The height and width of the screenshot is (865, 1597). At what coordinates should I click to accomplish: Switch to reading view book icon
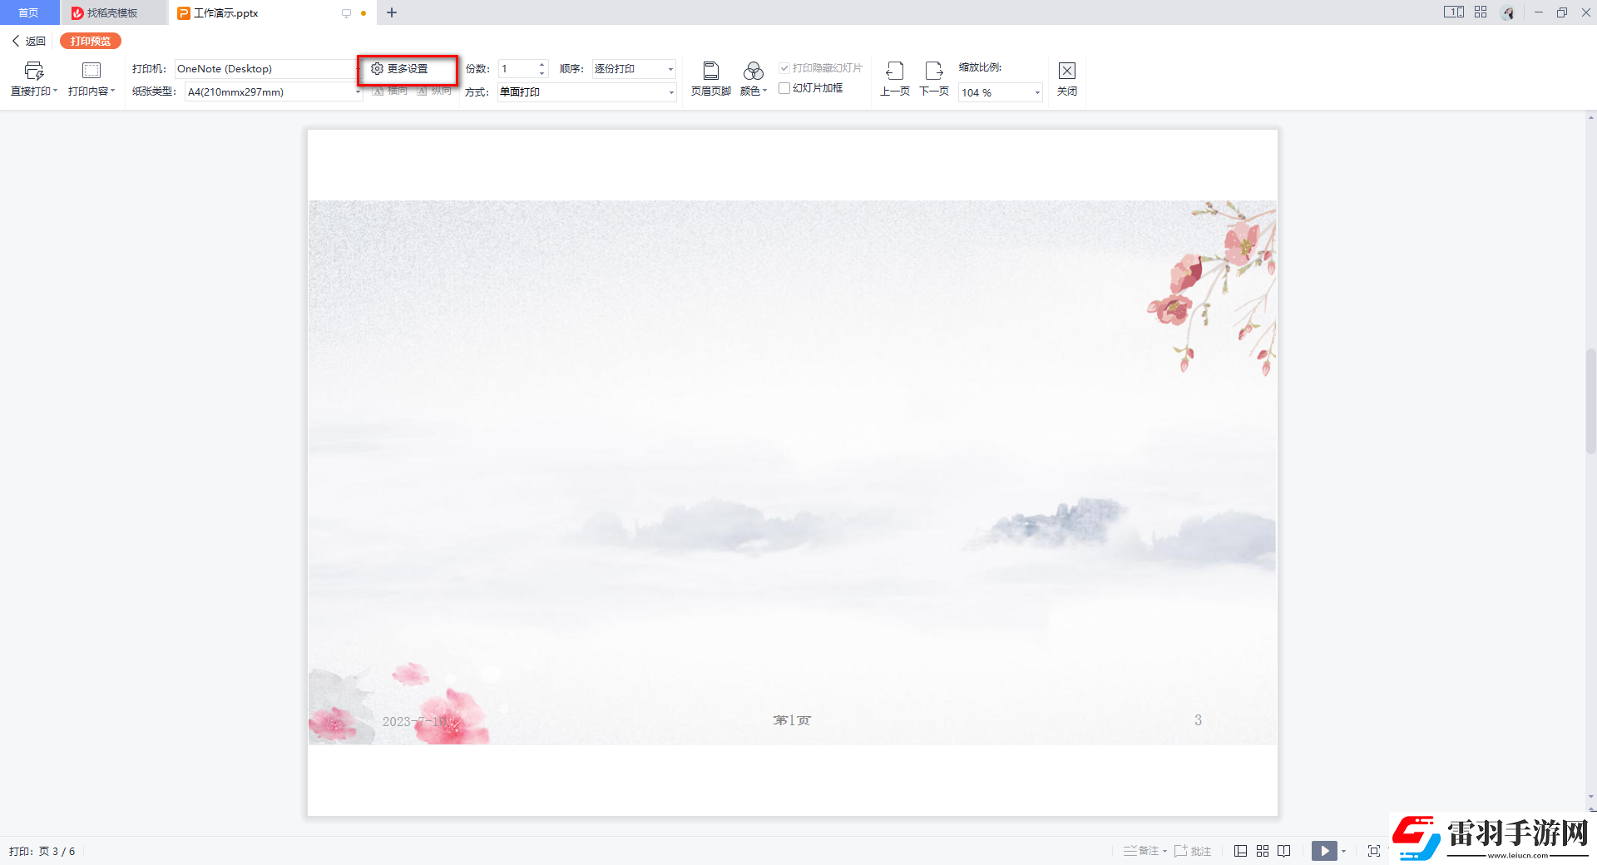coord(1284,851)
